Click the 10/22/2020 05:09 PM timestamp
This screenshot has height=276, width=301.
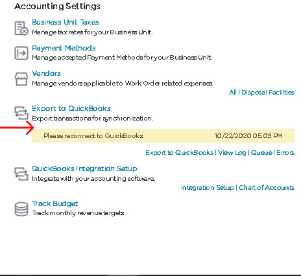point(248,136)
